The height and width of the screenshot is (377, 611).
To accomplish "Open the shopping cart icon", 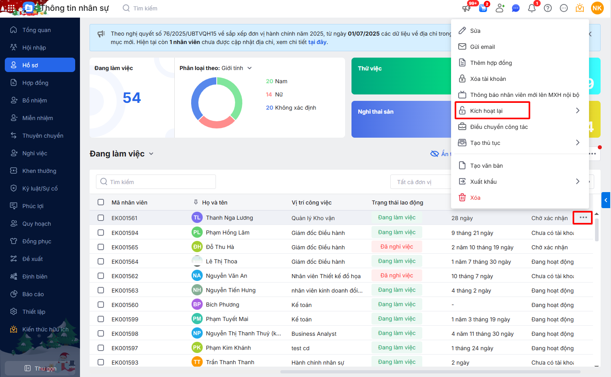I will (483, 8).
